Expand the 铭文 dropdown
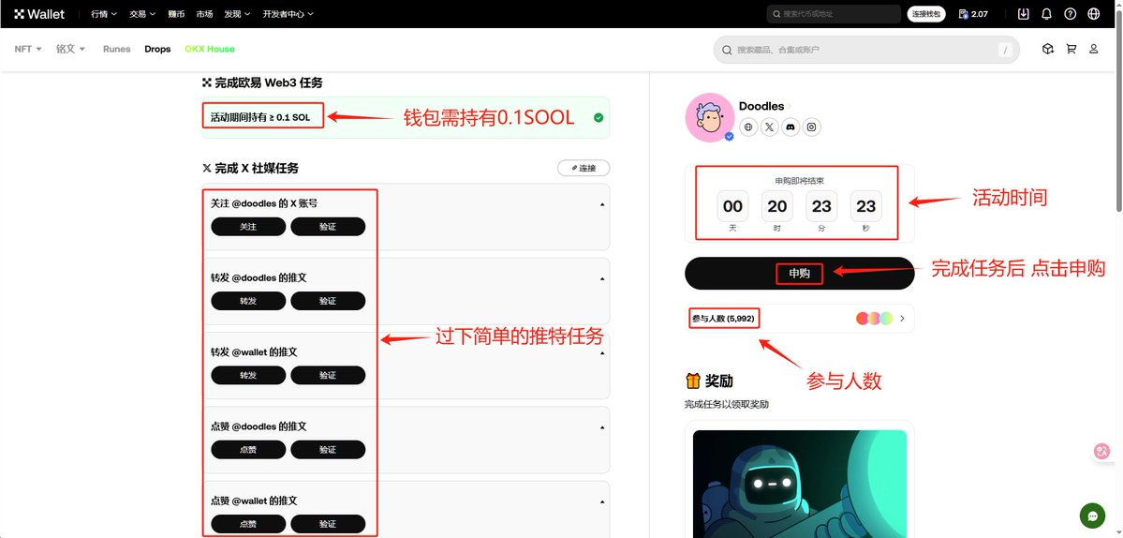Viewport: 1123px width, 538px height. [x=71, y=49]
